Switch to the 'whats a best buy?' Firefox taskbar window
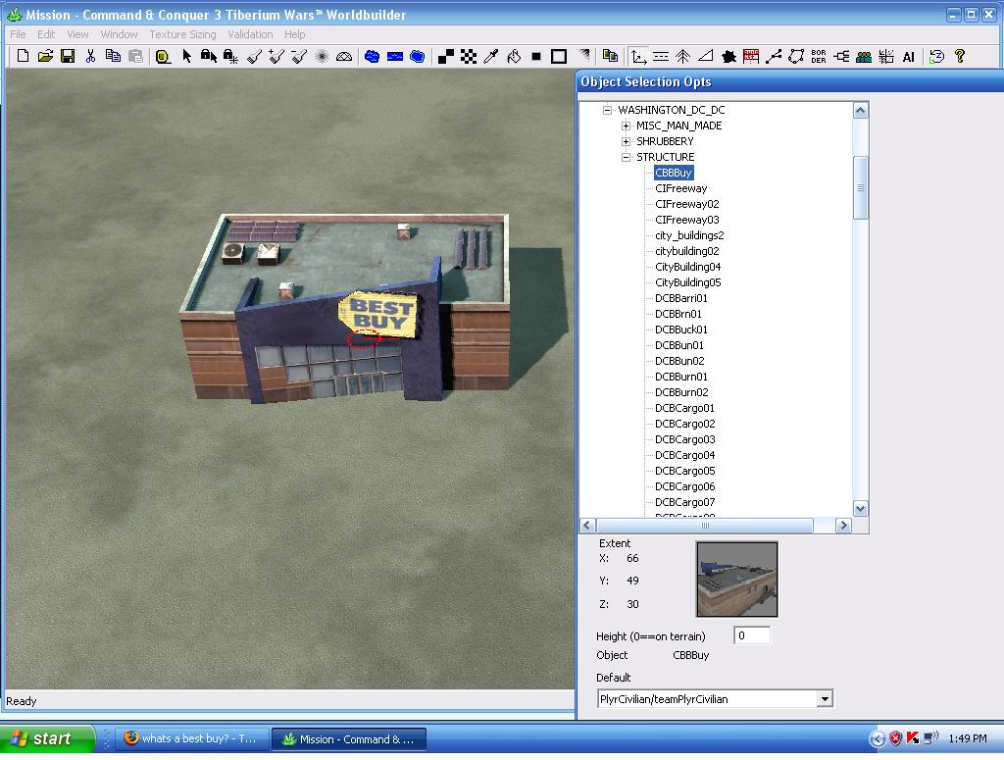 [190, 738]
